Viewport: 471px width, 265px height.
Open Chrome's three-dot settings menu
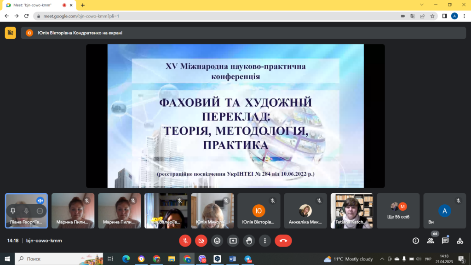[x=464, y=16]
